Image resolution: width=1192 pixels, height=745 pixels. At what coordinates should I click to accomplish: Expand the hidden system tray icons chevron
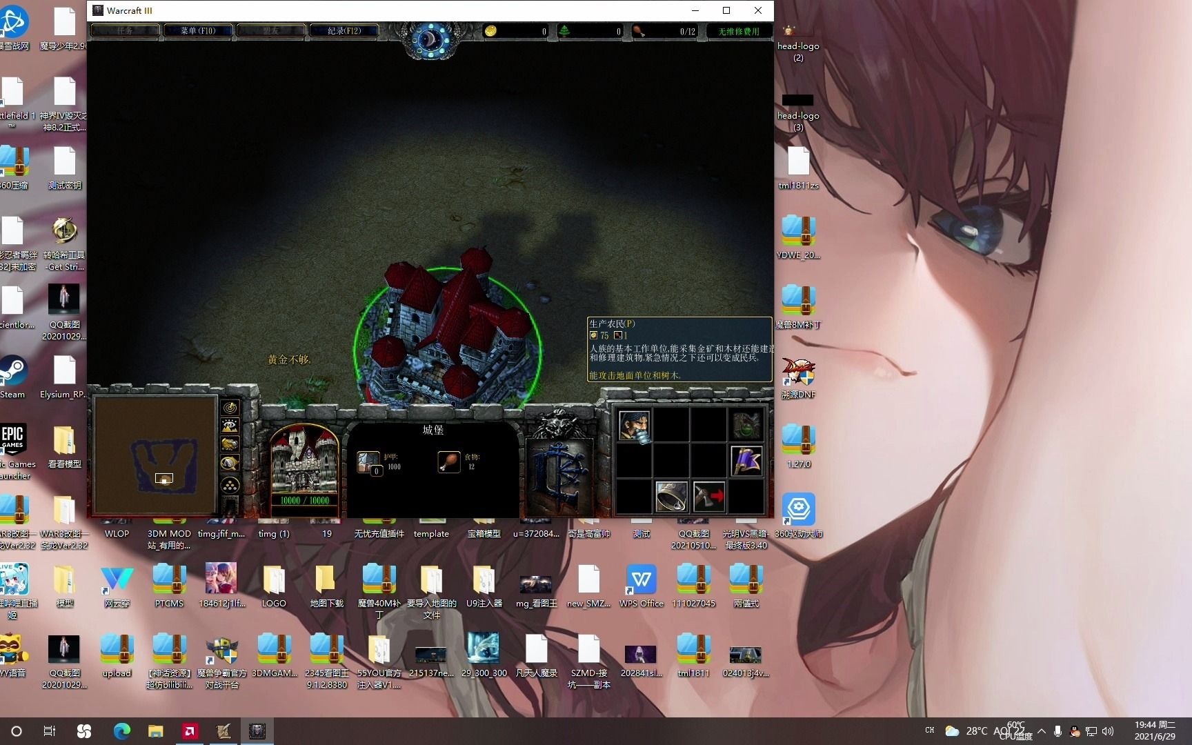(1041, 731)
